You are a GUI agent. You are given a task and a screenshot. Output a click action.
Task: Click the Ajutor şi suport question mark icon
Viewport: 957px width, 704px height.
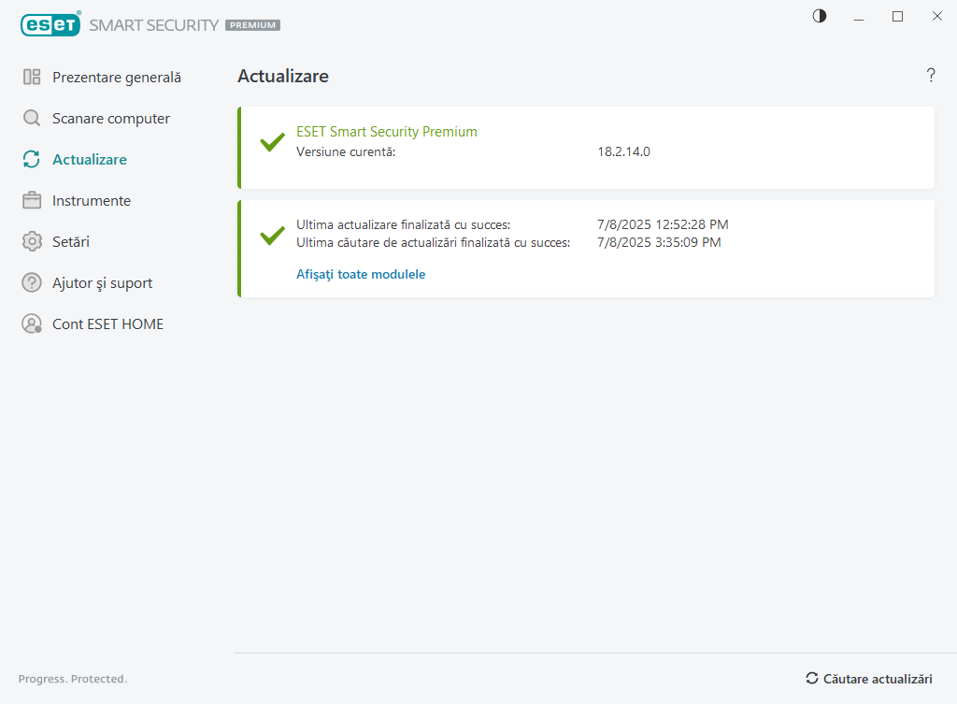(30, 282)
